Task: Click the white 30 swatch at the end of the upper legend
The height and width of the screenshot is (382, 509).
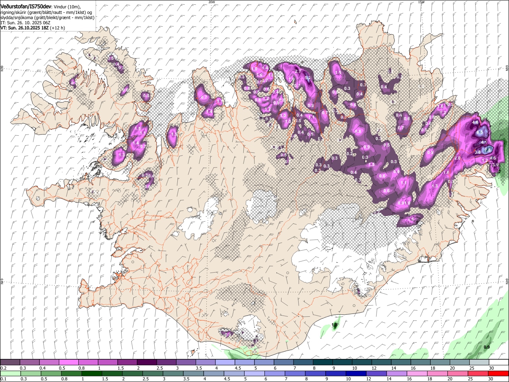Action: [499, 363]
